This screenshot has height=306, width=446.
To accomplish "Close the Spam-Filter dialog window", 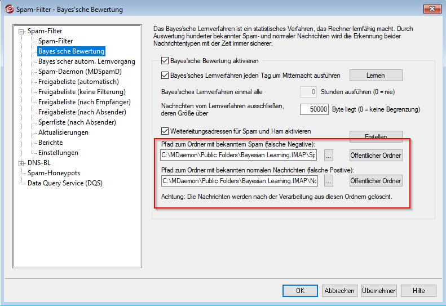I will pos(431,9).
